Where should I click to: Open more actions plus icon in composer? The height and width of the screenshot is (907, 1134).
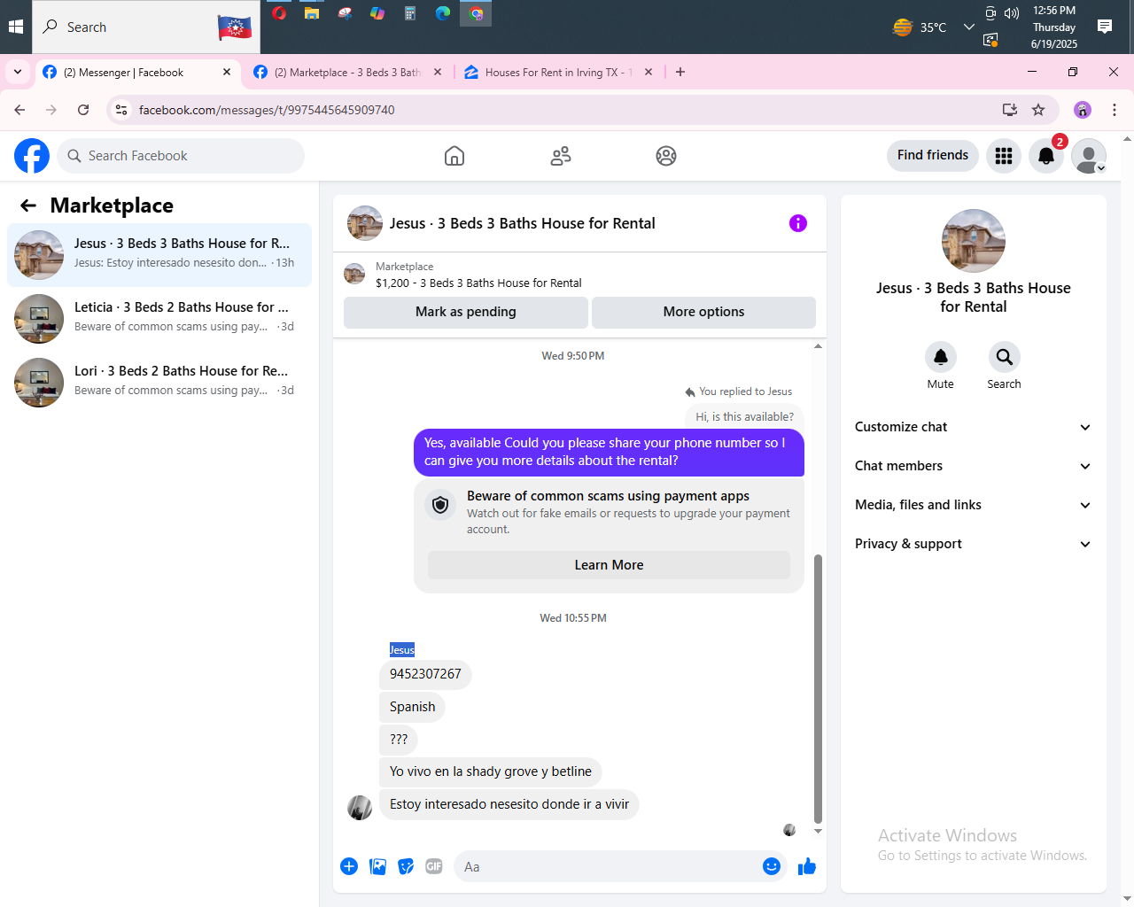[349, 866]
